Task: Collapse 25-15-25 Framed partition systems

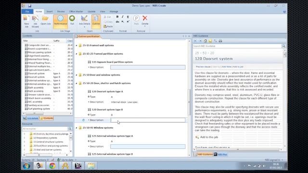Action: pyautogui.click(x=77, y=54)
